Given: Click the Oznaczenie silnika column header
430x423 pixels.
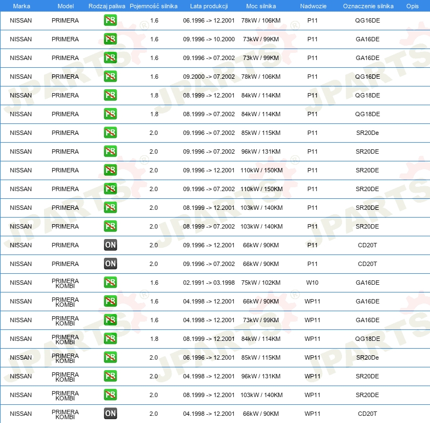Looking at the screenshot, I should click(368, 6).
